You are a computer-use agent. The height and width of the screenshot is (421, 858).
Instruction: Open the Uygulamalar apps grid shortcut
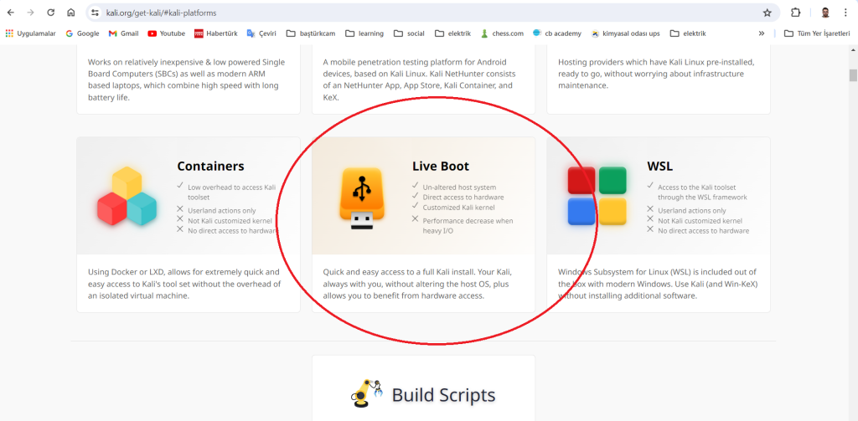[33, 33]
